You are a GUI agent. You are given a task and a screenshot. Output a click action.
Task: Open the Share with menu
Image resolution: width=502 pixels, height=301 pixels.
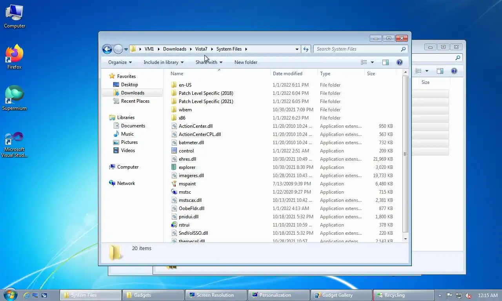(x=209, y=62)
